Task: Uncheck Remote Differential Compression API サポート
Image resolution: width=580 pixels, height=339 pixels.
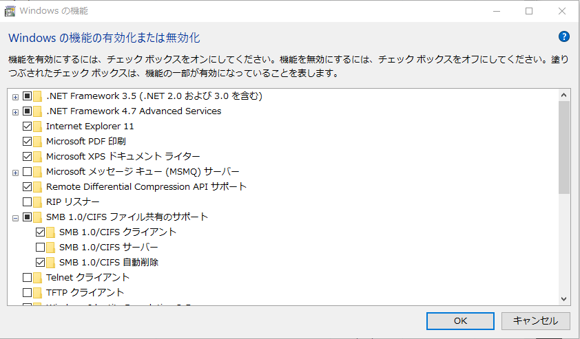Action: [27, 187]
